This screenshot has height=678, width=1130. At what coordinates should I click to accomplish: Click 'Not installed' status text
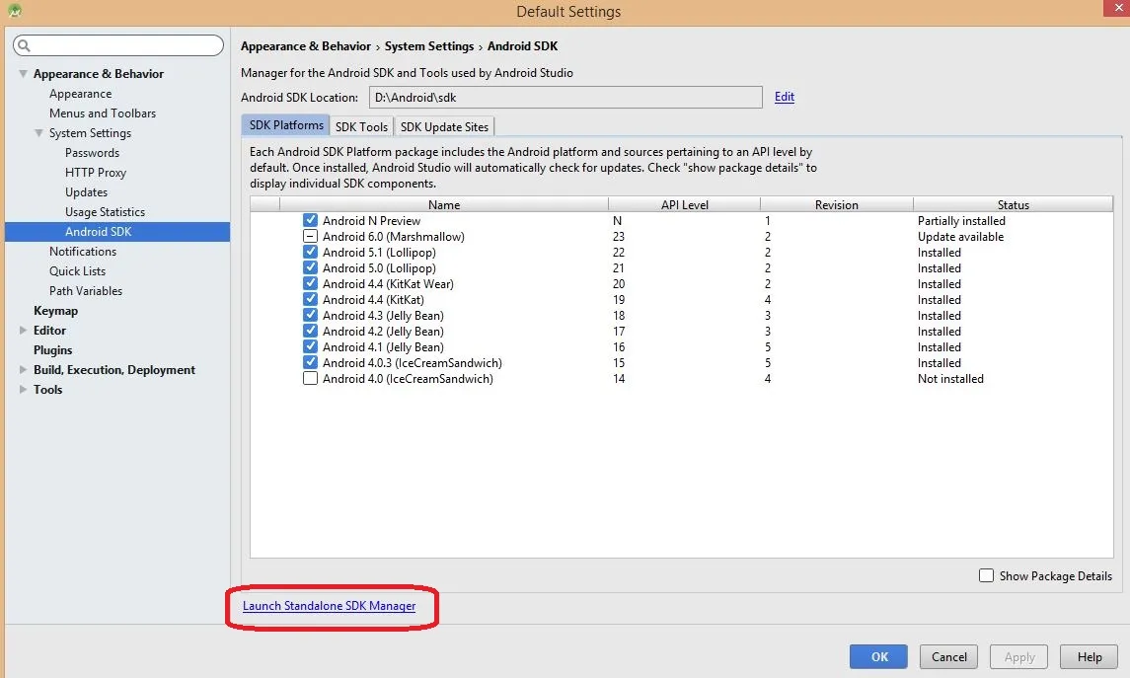(x=950, y=379)
